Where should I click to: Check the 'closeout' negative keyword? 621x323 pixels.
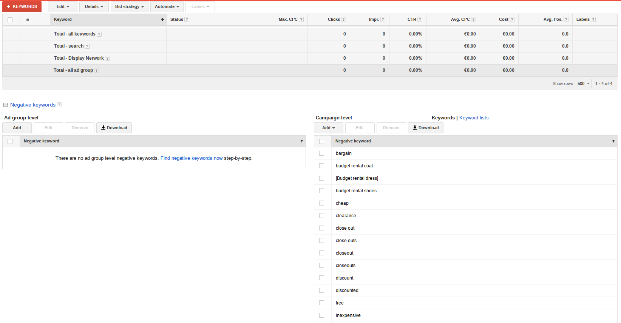pos(322,253)
